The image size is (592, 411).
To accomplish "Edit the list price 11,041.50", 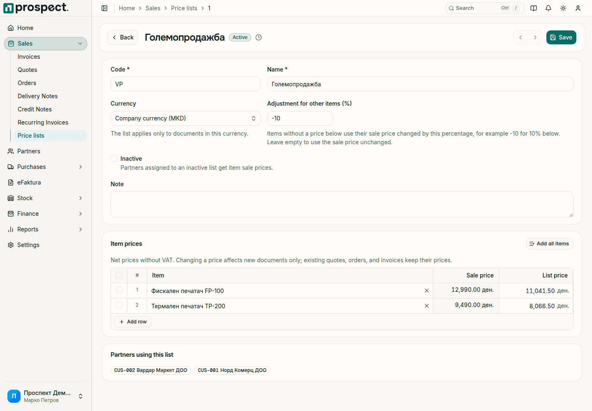I will 536,291.
